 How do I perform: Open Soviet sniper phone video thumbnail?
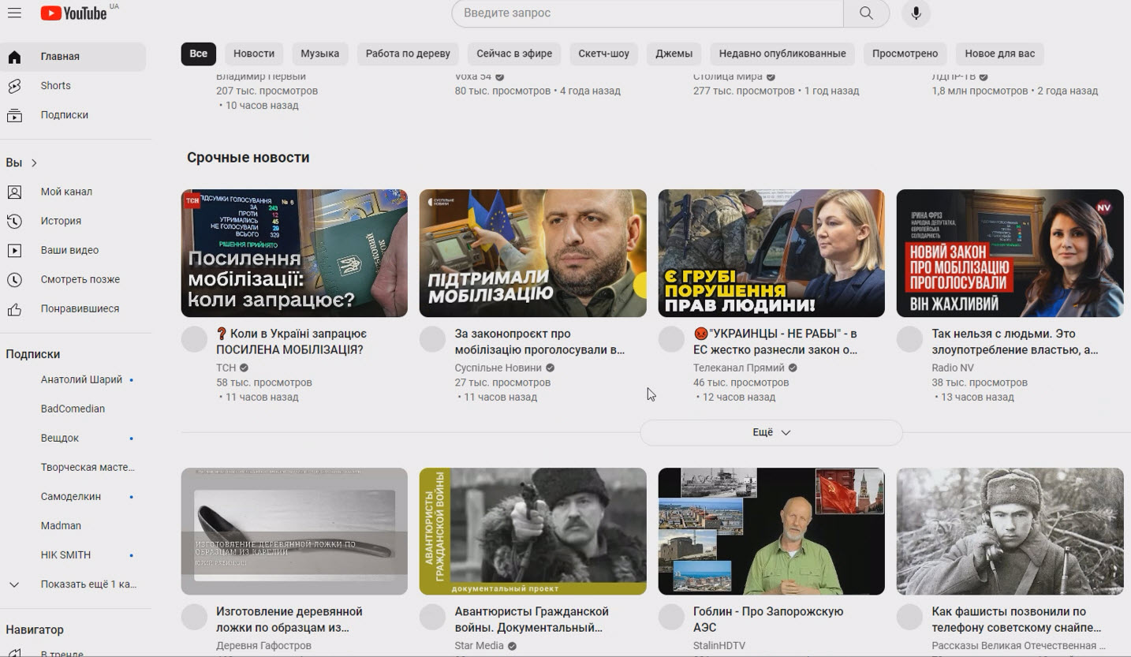1010,532
